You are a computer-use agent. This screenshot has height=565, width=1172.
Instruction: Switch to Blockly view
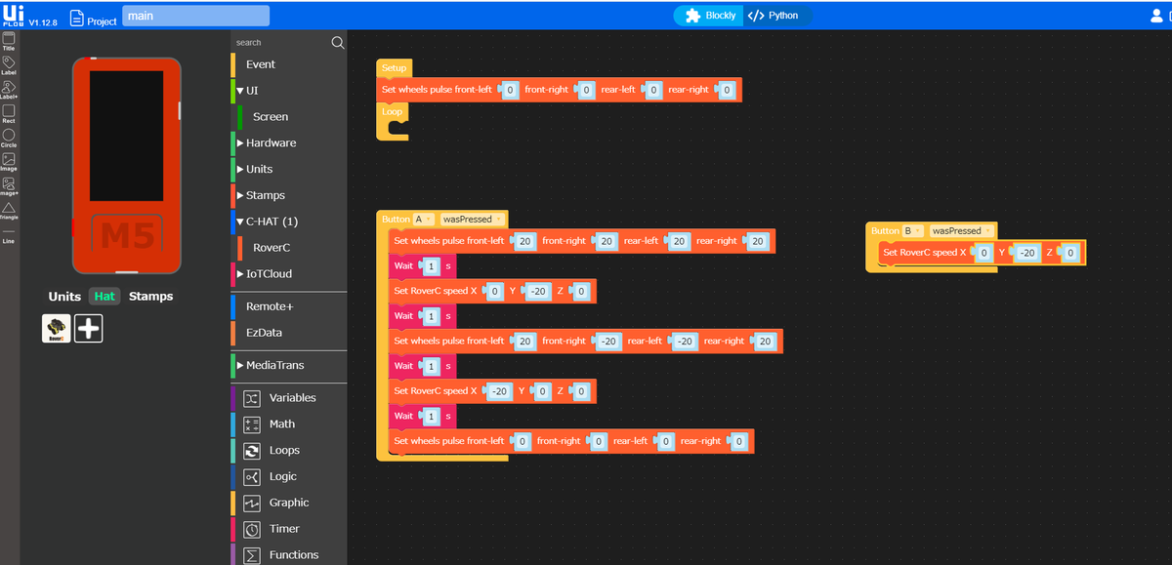coord(709,16)
